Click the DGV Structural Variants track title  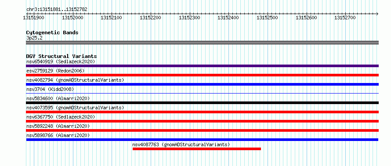(x=62, y=56)
